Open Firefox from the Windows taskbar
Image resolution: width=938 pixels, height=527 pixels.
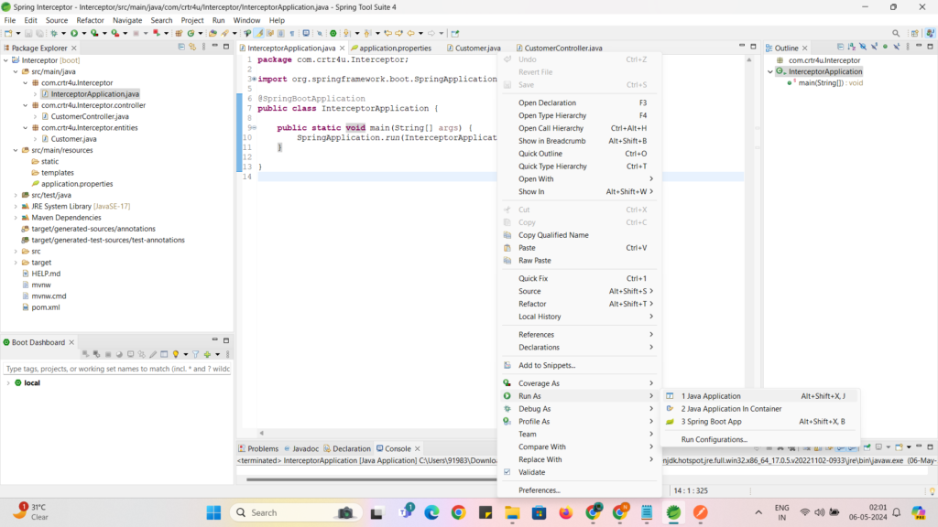(x=565, y=512)
